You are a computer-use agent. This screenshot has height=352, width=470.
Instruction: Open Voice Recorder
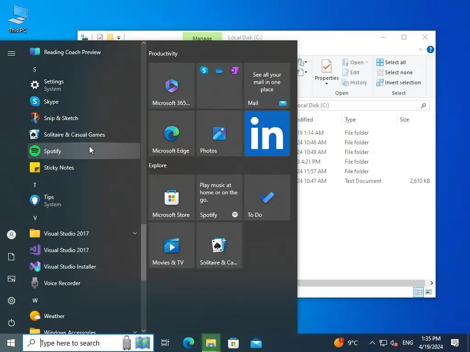pyautogui.click(x=84, y=283)
